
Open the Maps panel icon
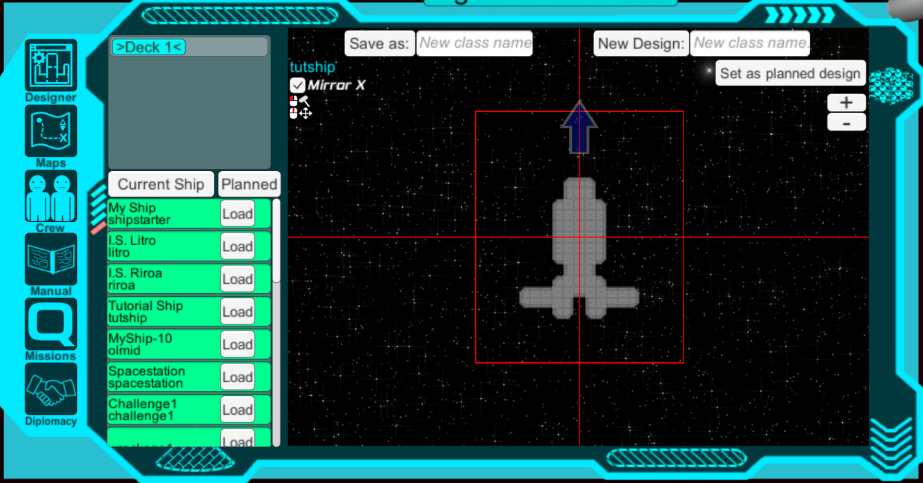(51, 131)
